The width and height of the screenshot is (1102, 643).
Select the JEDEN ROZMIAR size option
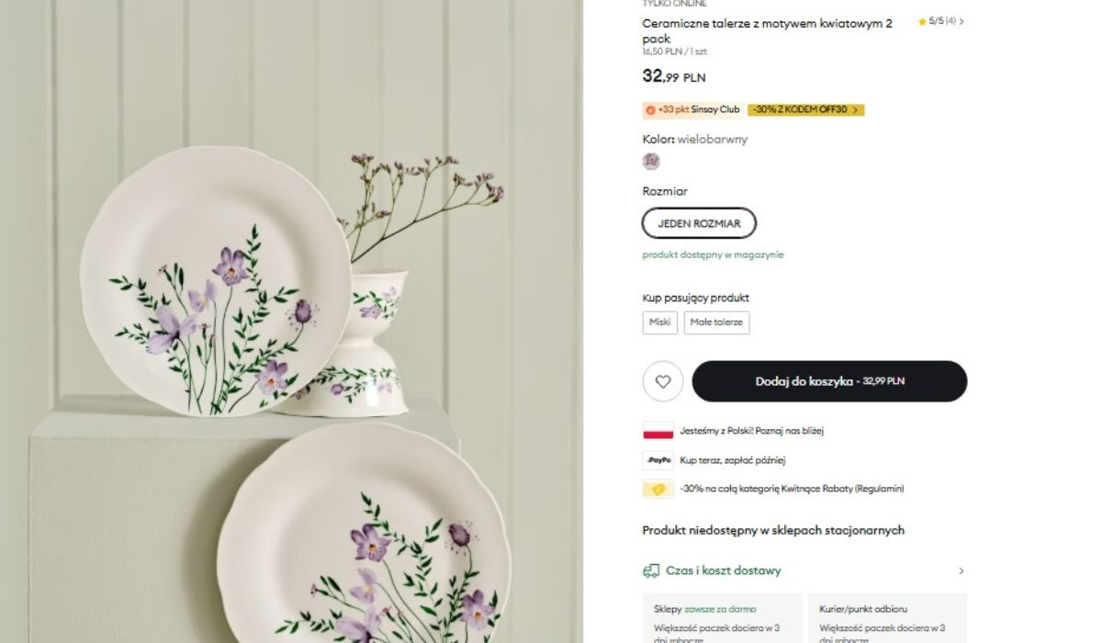699,223
